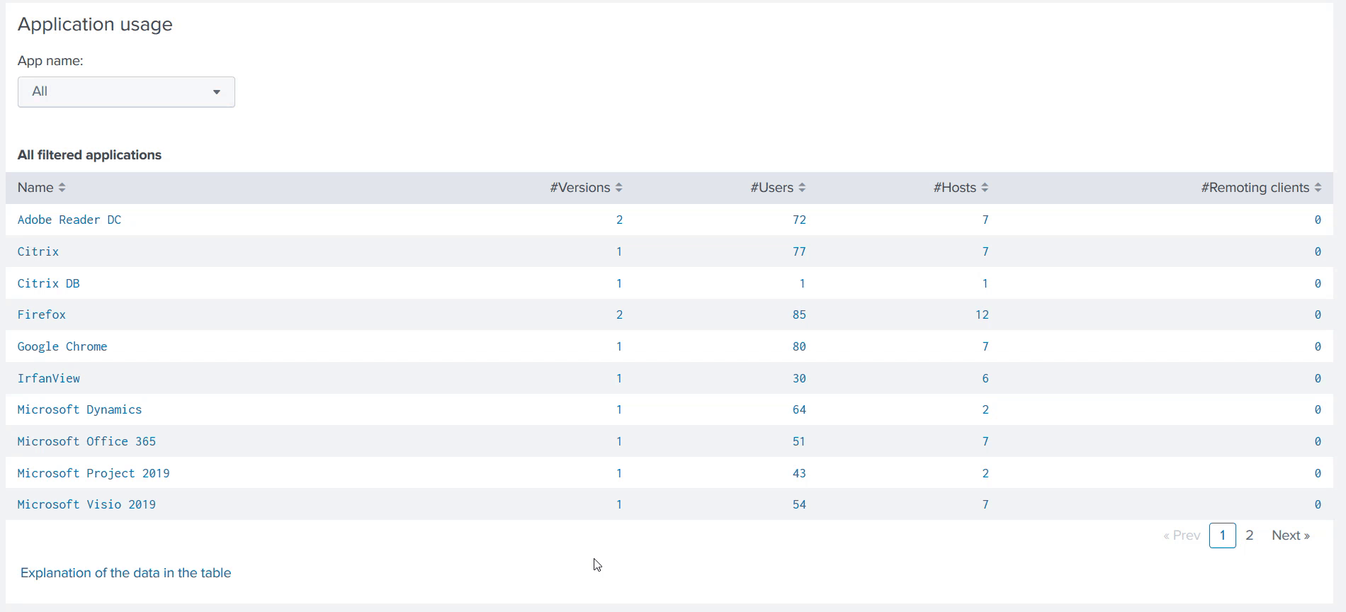
Task: Open IrfanView application entry
Action: pos(49,378)
